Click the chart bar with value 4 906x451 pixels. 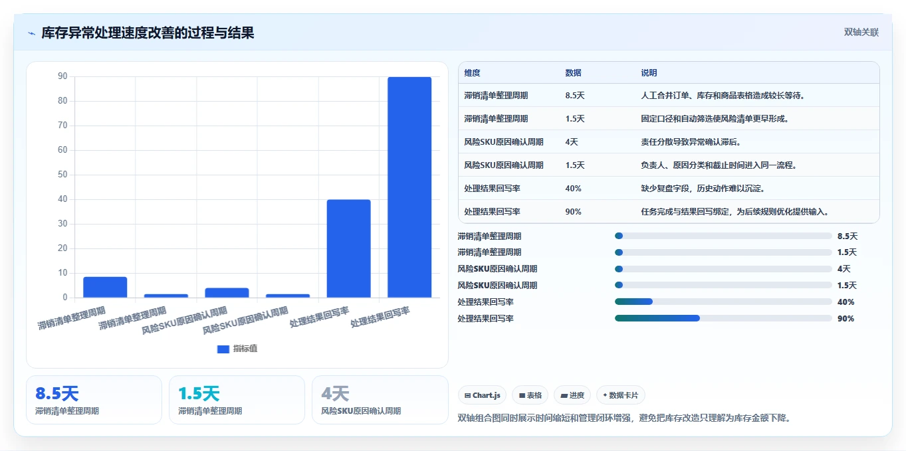point(227,293)
